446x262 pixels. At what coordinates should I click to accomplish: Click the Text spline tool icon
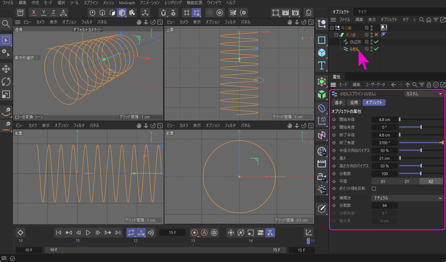[x=322, y=66]
